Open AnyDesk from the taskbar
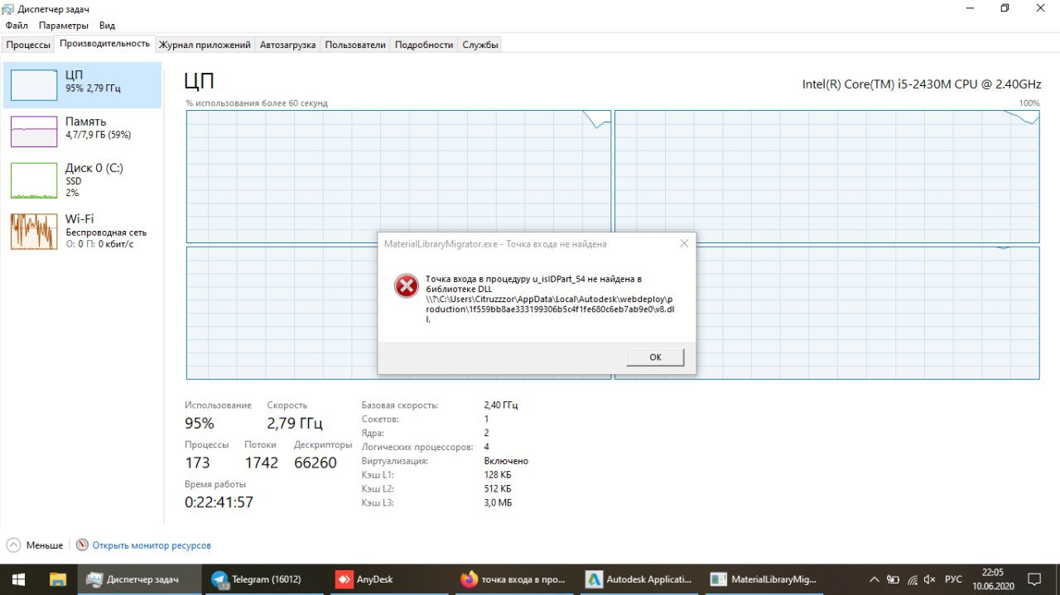This screenshot has width=1060, height=595. click(389, 578)
